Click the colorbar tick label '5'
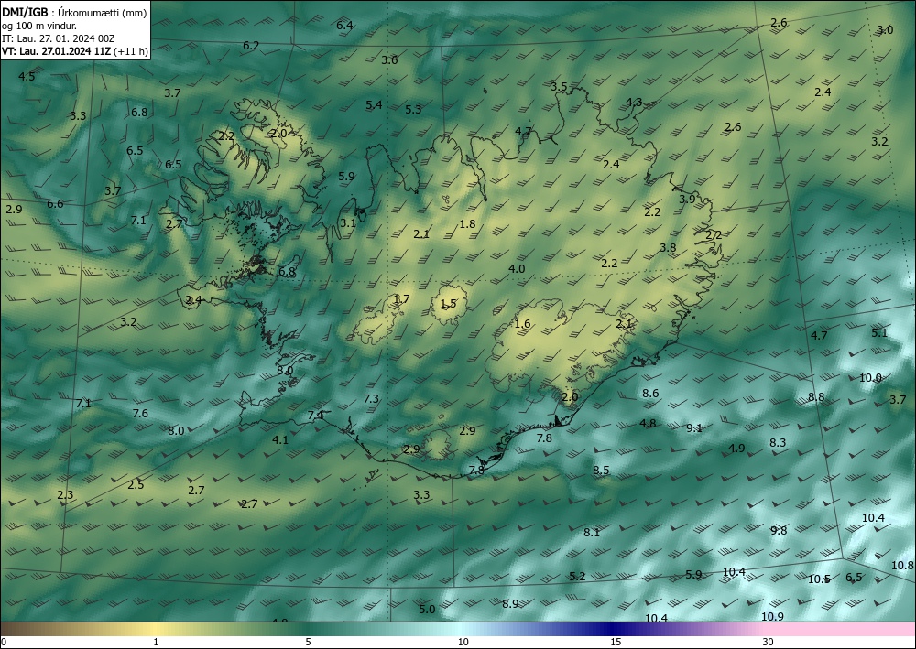The width and height of the screenshot is (916, 649). [308, 643]
